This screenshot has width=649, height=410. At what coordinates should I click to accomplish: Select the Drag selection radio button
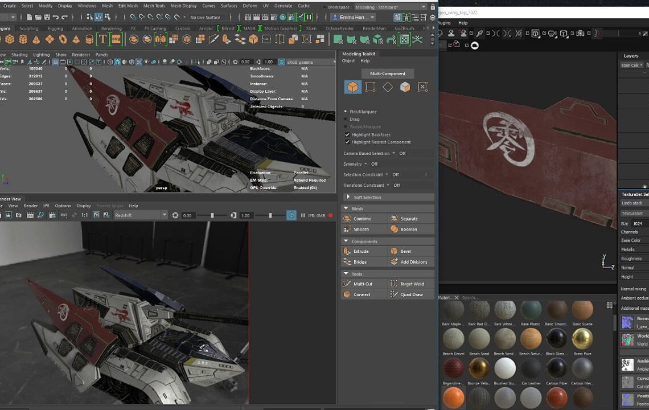[345, 119]
